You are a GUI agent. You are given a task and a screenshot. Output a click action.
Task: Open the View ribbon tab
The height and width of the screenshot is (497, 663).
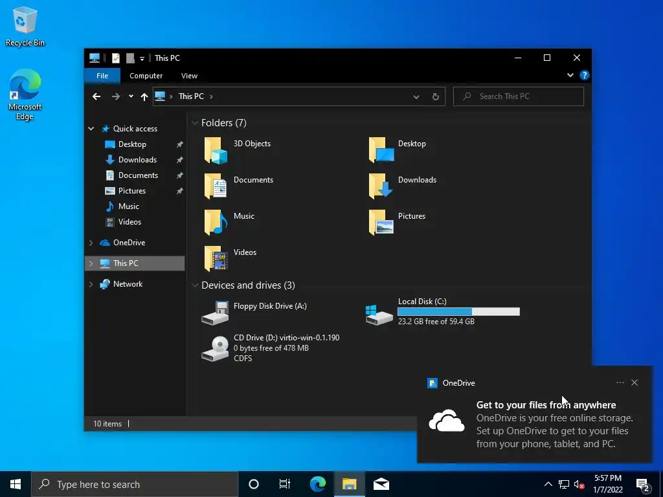[x=189, y=76]
